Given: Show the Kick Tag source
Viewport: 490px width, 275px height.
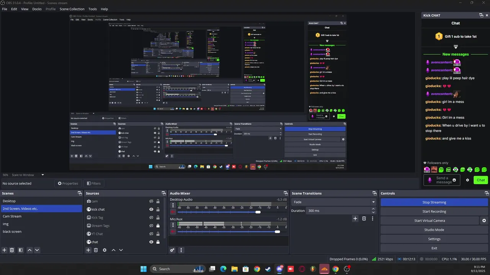Looking at the screenshot, I should [151, 218].
